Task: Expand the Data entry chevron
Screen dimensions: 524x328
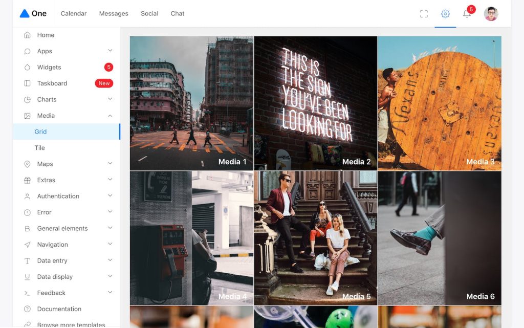Action: tap(110, 260)
